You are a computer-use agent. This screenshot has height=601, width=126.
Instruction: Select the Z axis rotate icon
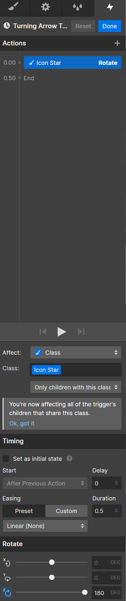coord(7,593)
